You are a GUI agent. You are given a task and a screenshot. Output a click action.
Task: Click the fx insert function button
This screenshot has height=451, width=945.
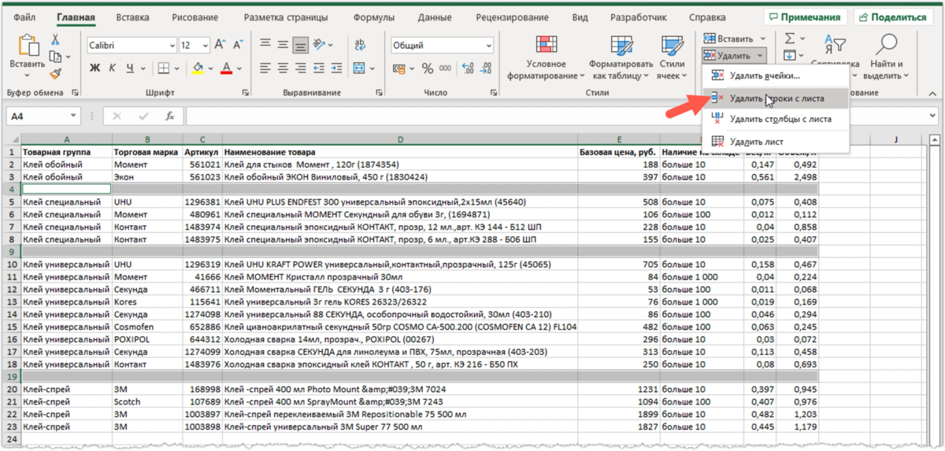[x=169, y=116]
